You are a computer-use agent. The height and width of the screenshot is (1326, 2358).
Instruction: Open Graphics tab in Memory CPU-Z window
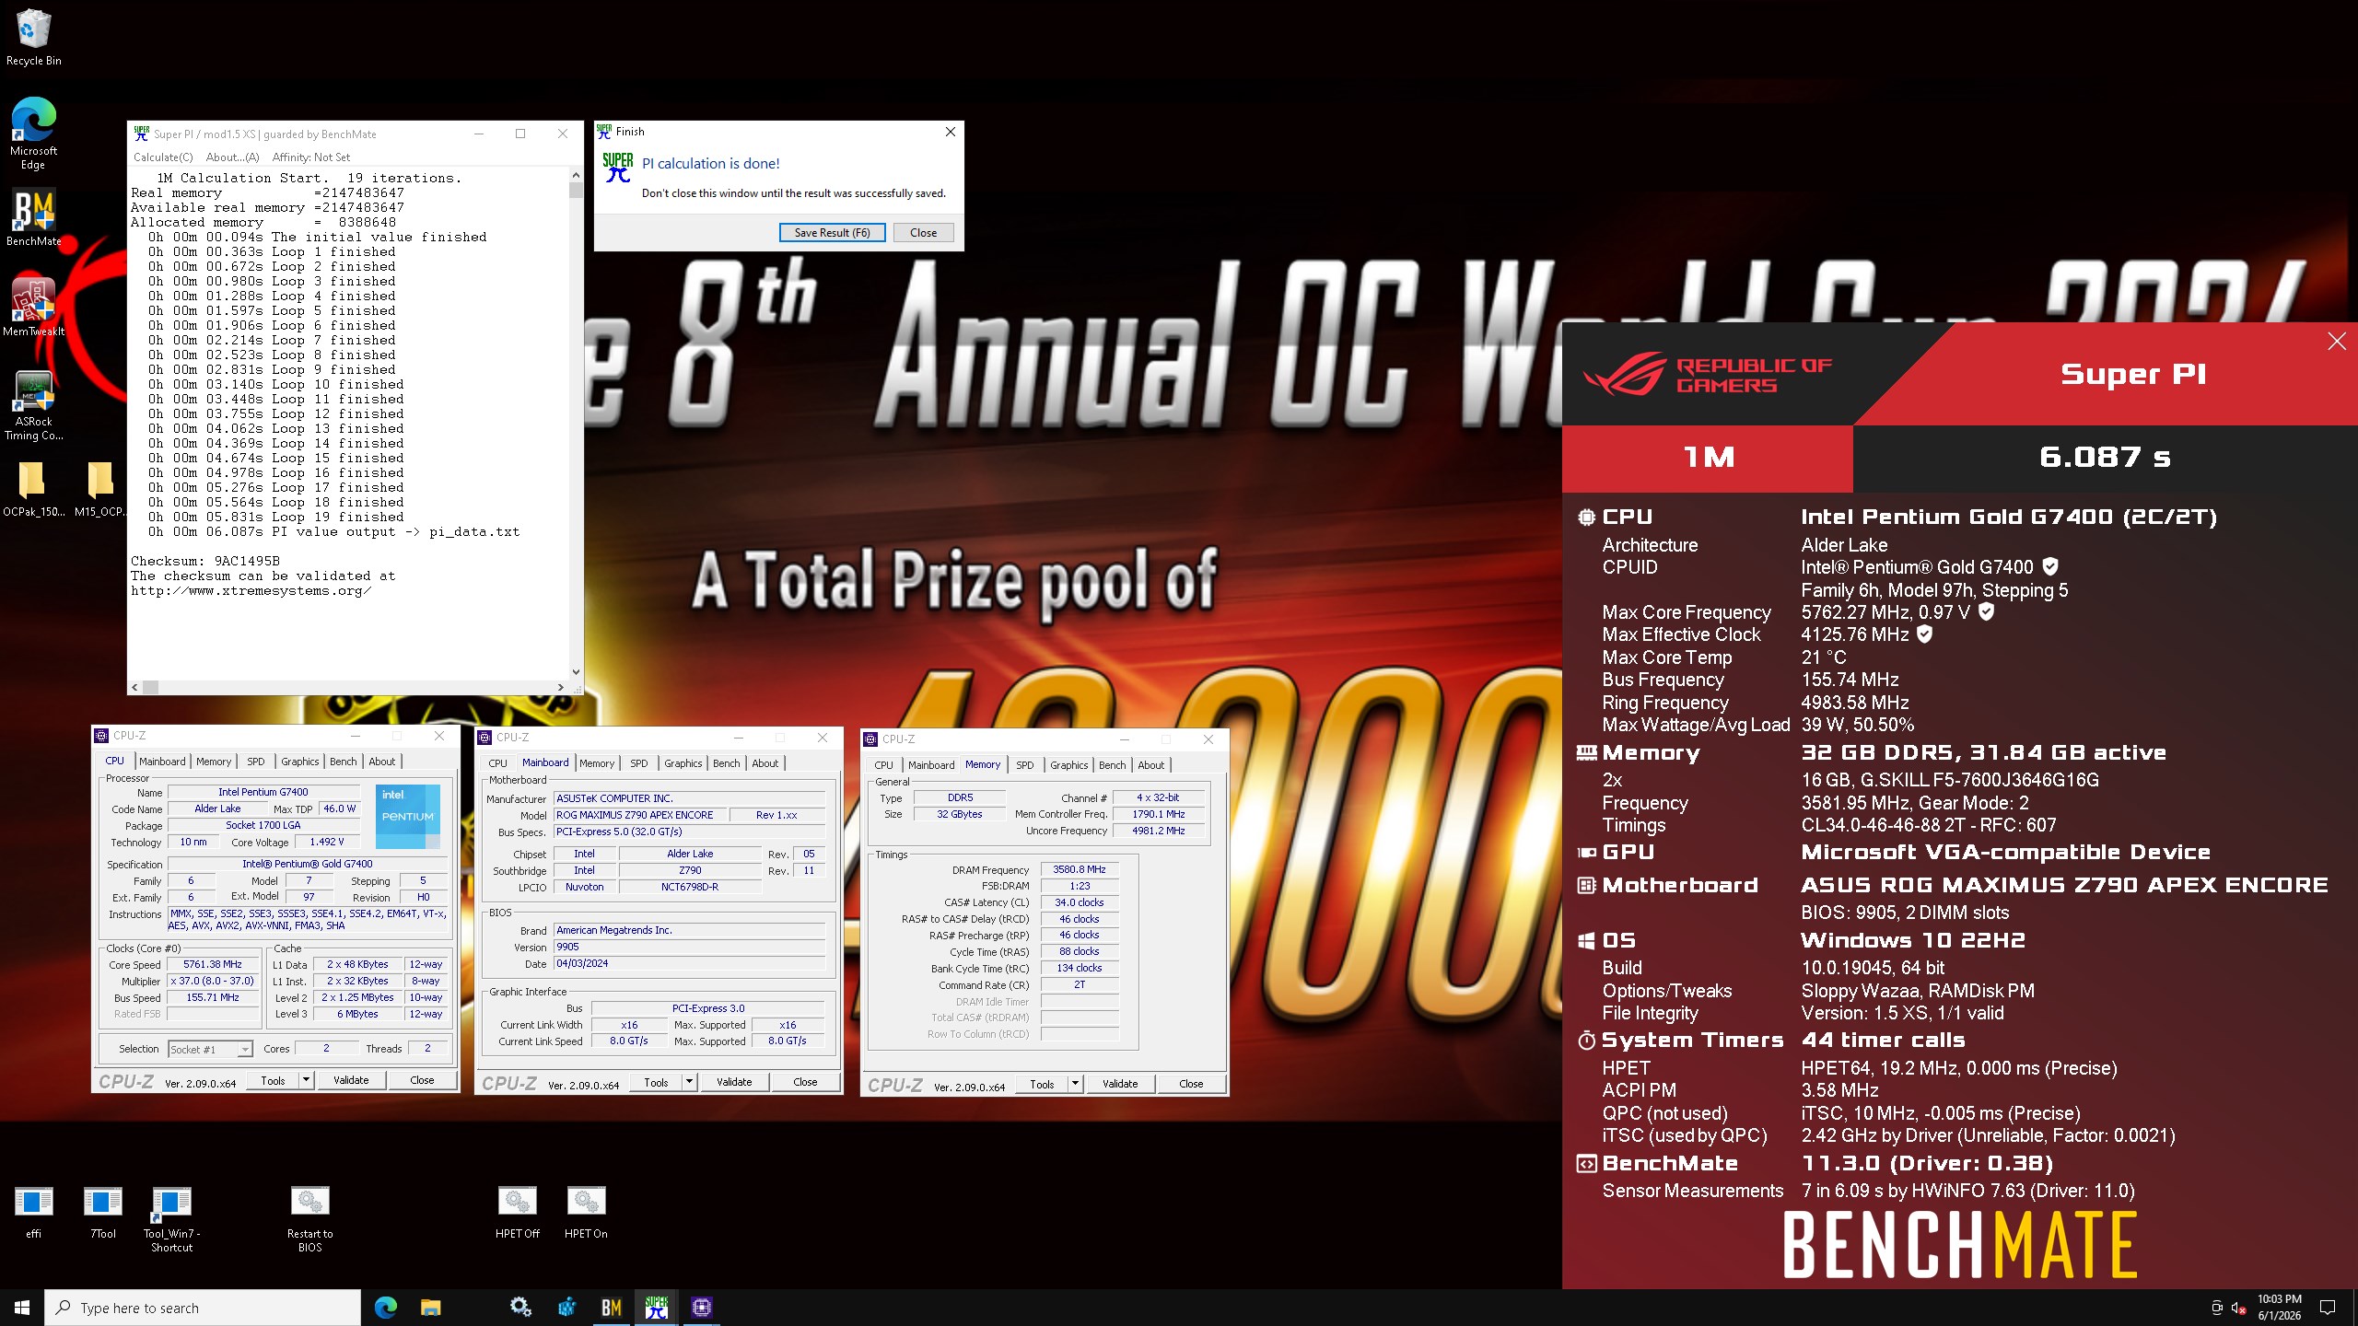[1068, 765]
